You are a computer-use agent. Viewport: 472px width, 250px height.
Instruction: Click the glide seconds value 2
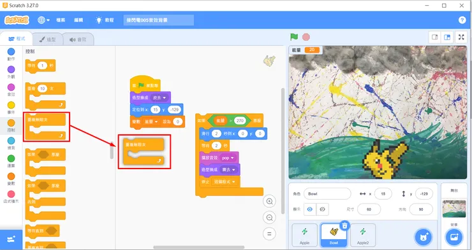[x=216, y=134]
